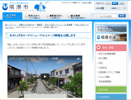Select the black text color swatch
The width and height of the screenshot is (131, 100).
tap(102, 8)
